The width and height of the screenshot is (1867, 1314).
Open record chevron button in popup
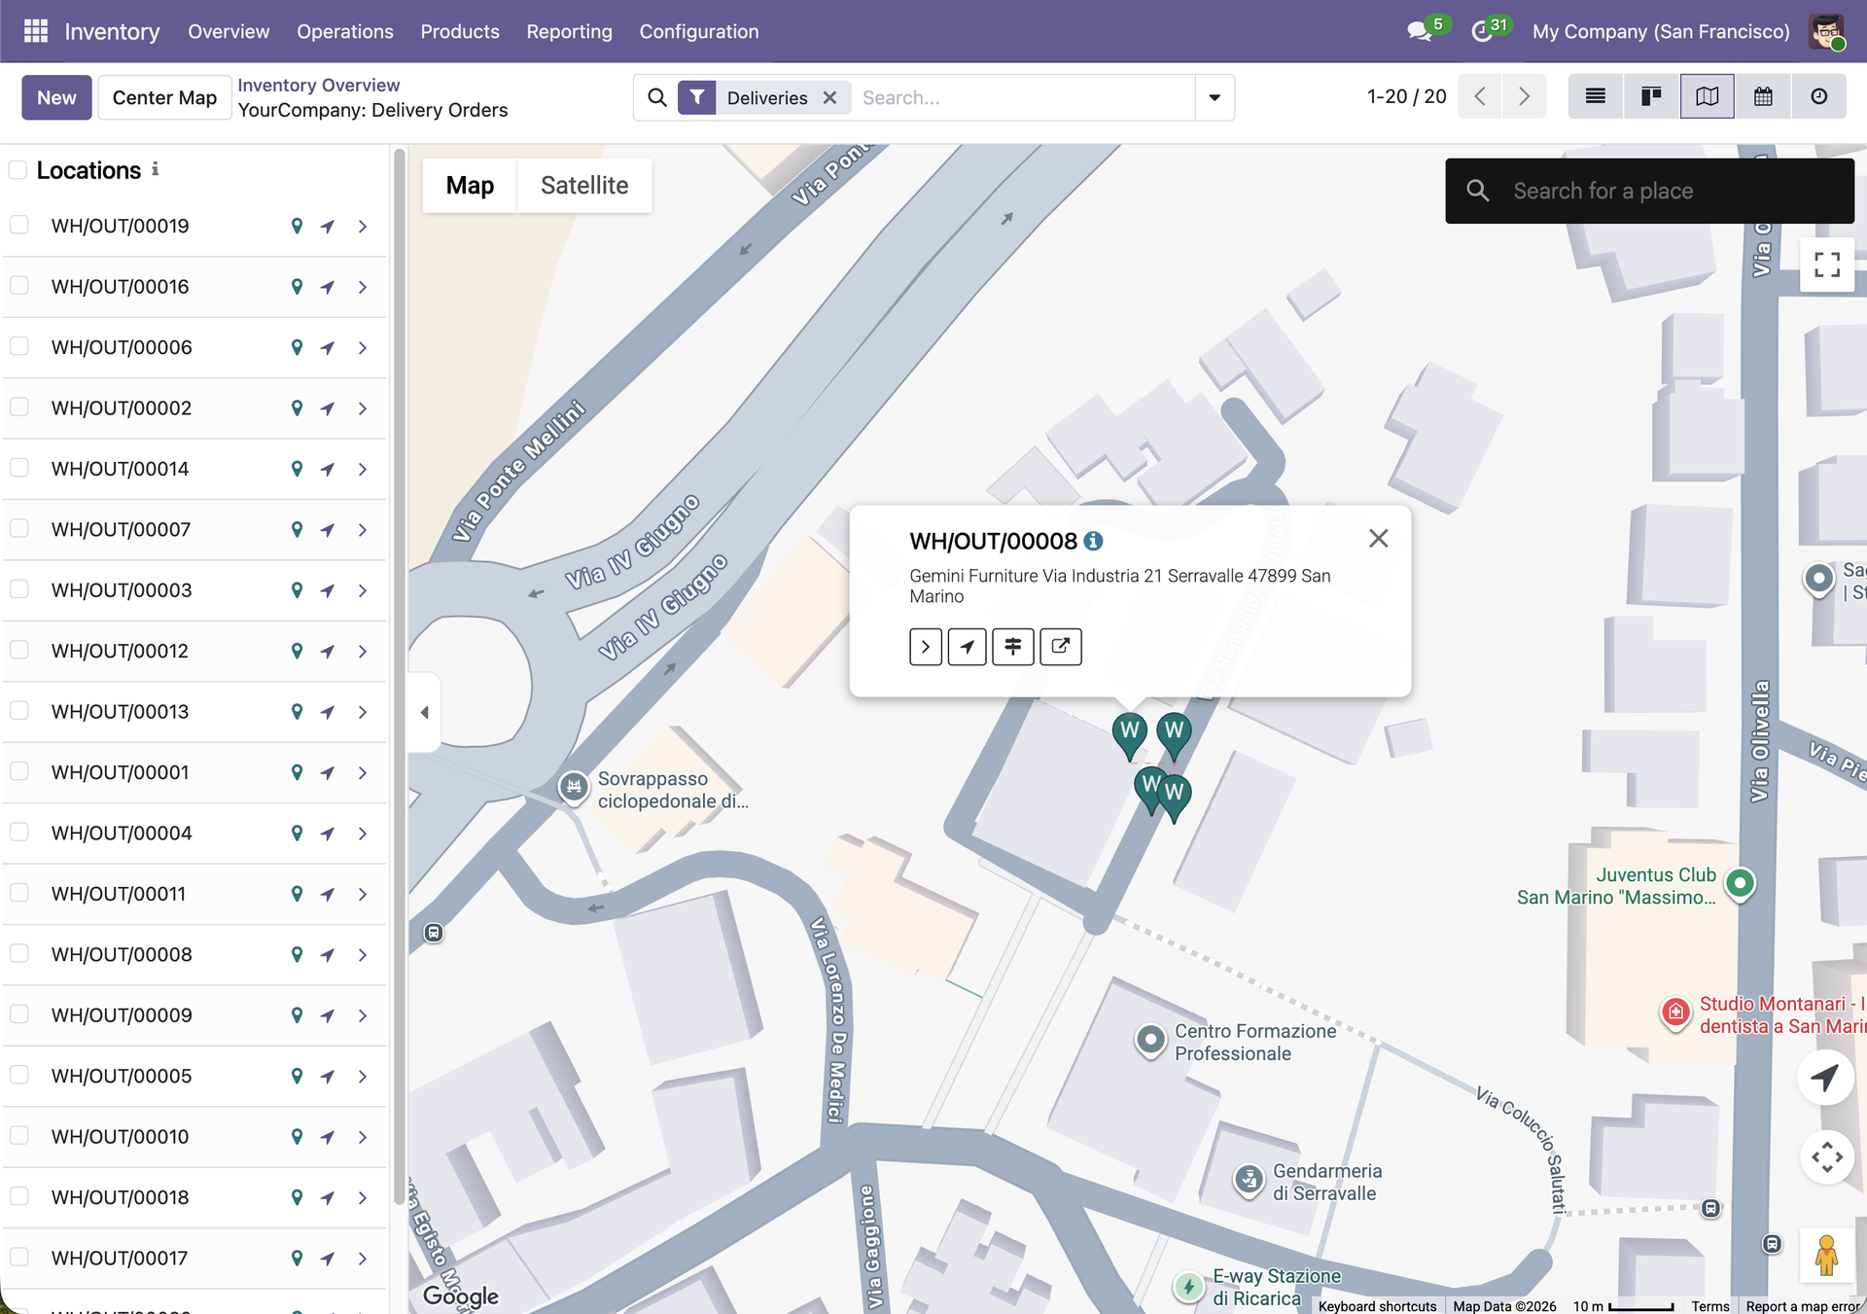[x=926, y=647]
